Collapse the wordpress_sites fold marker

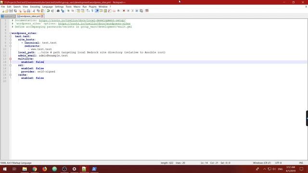[11, 33]
